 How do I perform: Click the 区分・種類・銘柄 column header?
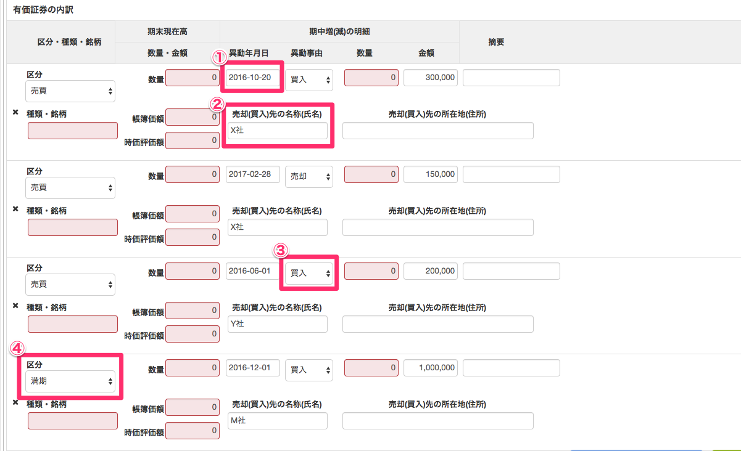[x=69, y=42]
